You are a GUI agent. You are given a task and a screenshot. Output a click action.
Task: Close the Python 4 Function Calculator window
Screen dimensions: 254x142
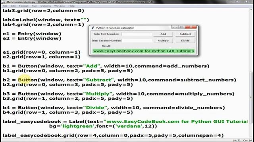[191, 27]
